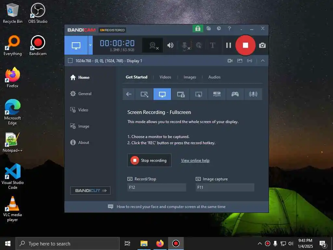Open the notification center icon
Screen dimensions: 333x250
point(323,244)
